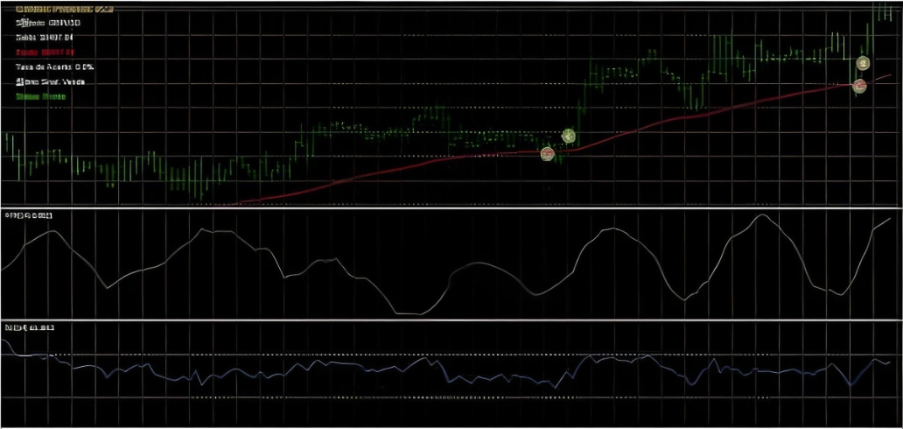903x429 pixels.
Task: Click the bottom panel's indicator label
Action: pyautogui.click(x=30, y=327)
